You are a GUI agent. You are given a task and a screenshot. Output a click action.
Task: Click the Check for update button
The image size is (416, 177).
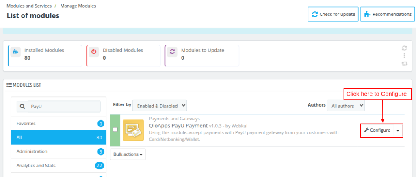pos(333,14)
